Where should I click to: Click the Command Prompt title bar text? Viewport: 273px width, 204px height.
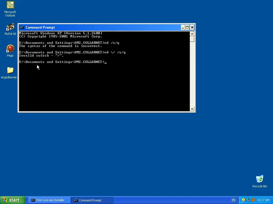40,27
